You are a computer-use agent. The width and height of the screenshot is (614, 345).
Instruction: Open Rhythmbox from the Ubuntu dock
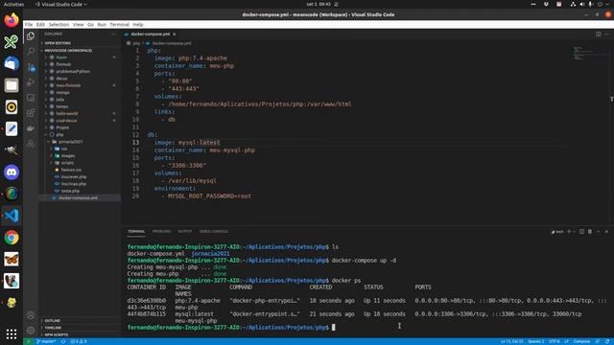point(12,106)
